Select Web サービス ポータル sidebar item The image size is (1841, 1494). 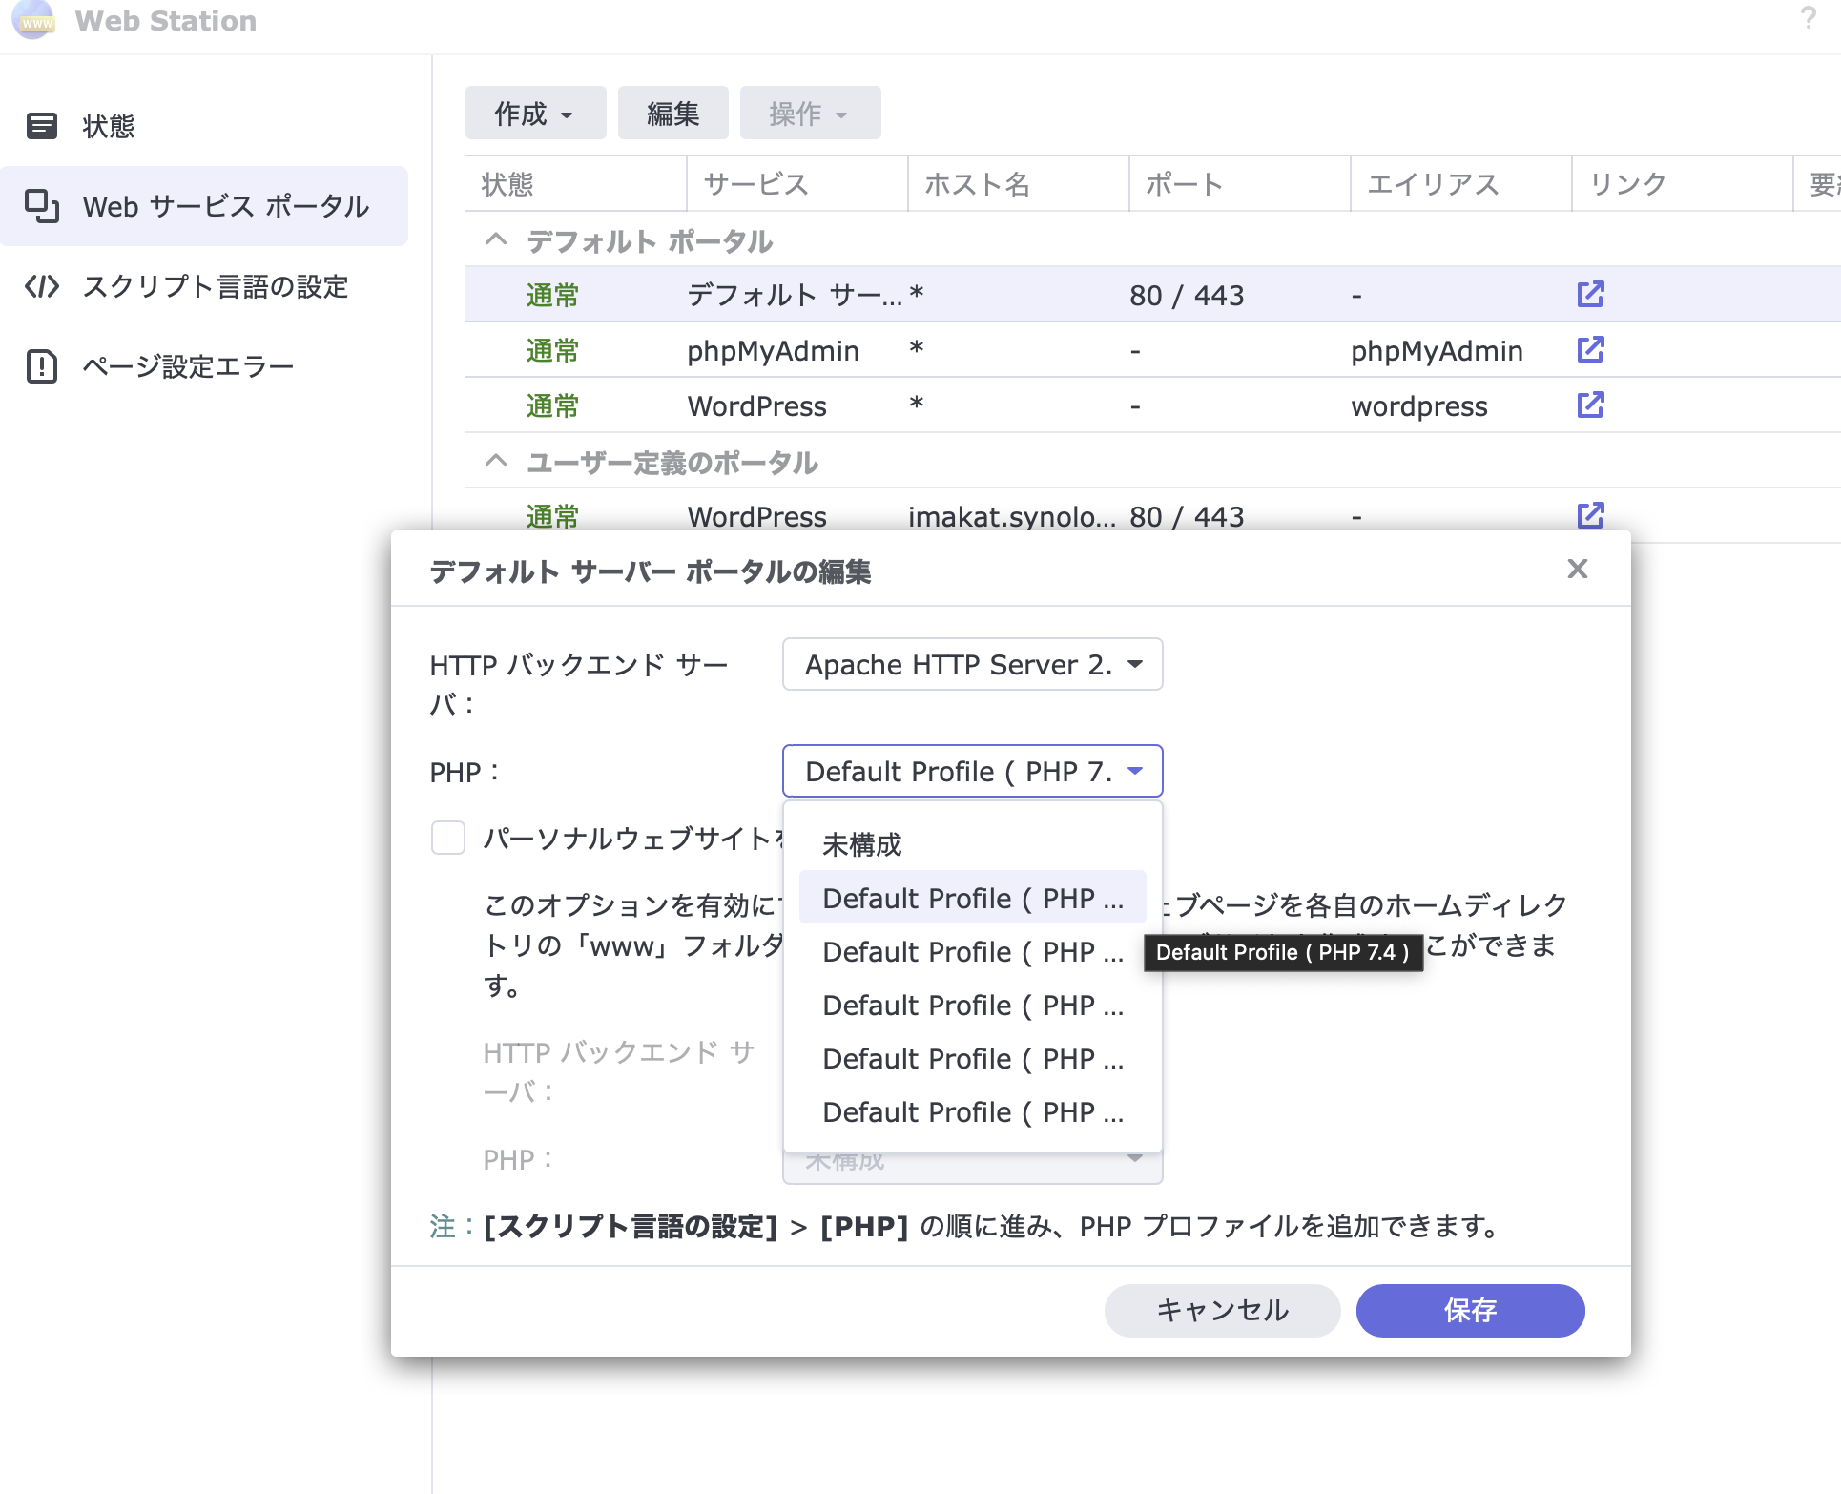204,206
